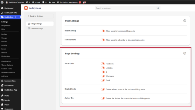Open Forums submenu item
The width and height of the screenshot is (195, 110).
pos(4,41)
